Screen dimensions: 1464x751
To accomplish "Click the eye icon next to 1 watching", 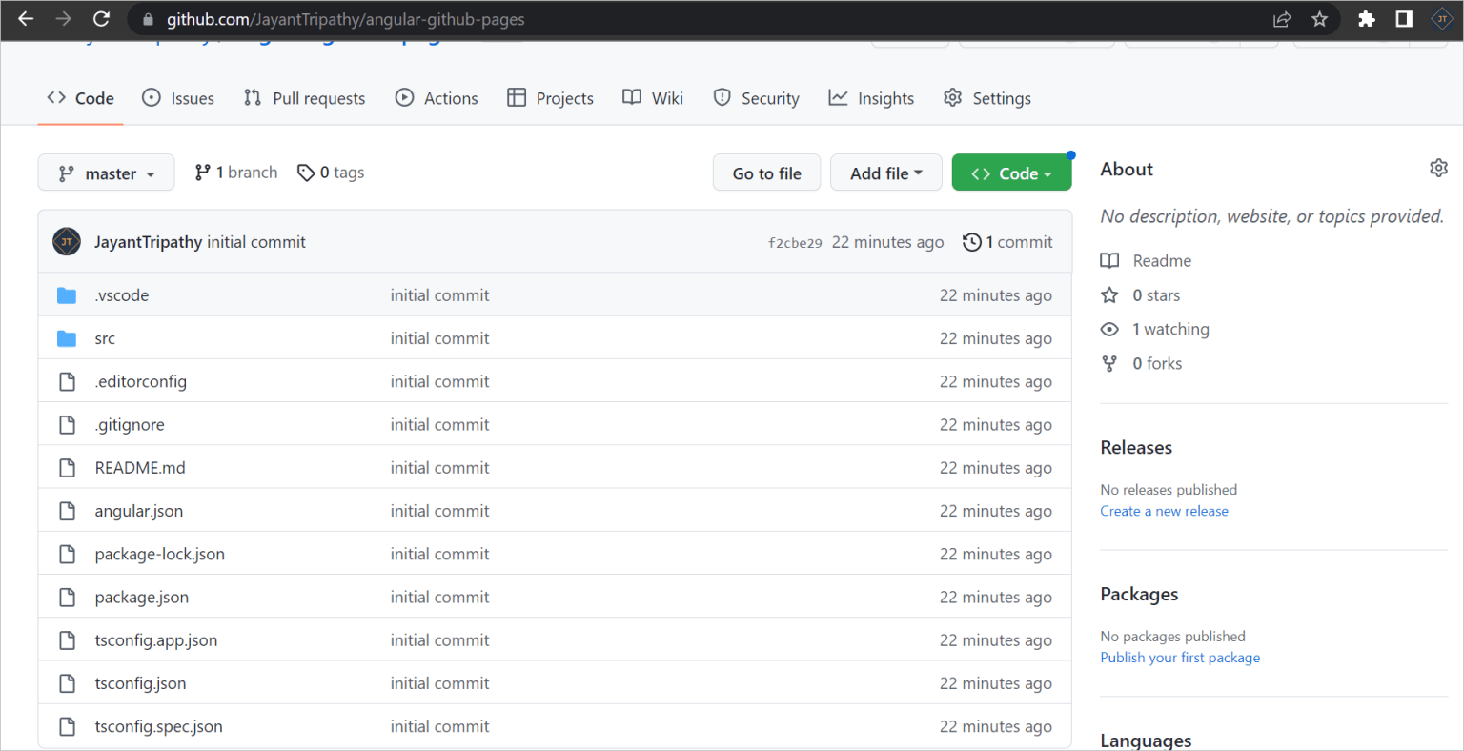I will (1109, 330).
